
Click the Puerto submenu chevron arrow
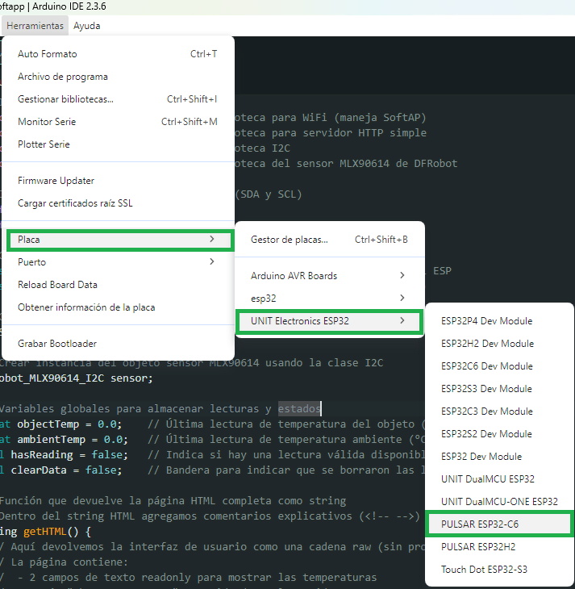click(212, 261)
